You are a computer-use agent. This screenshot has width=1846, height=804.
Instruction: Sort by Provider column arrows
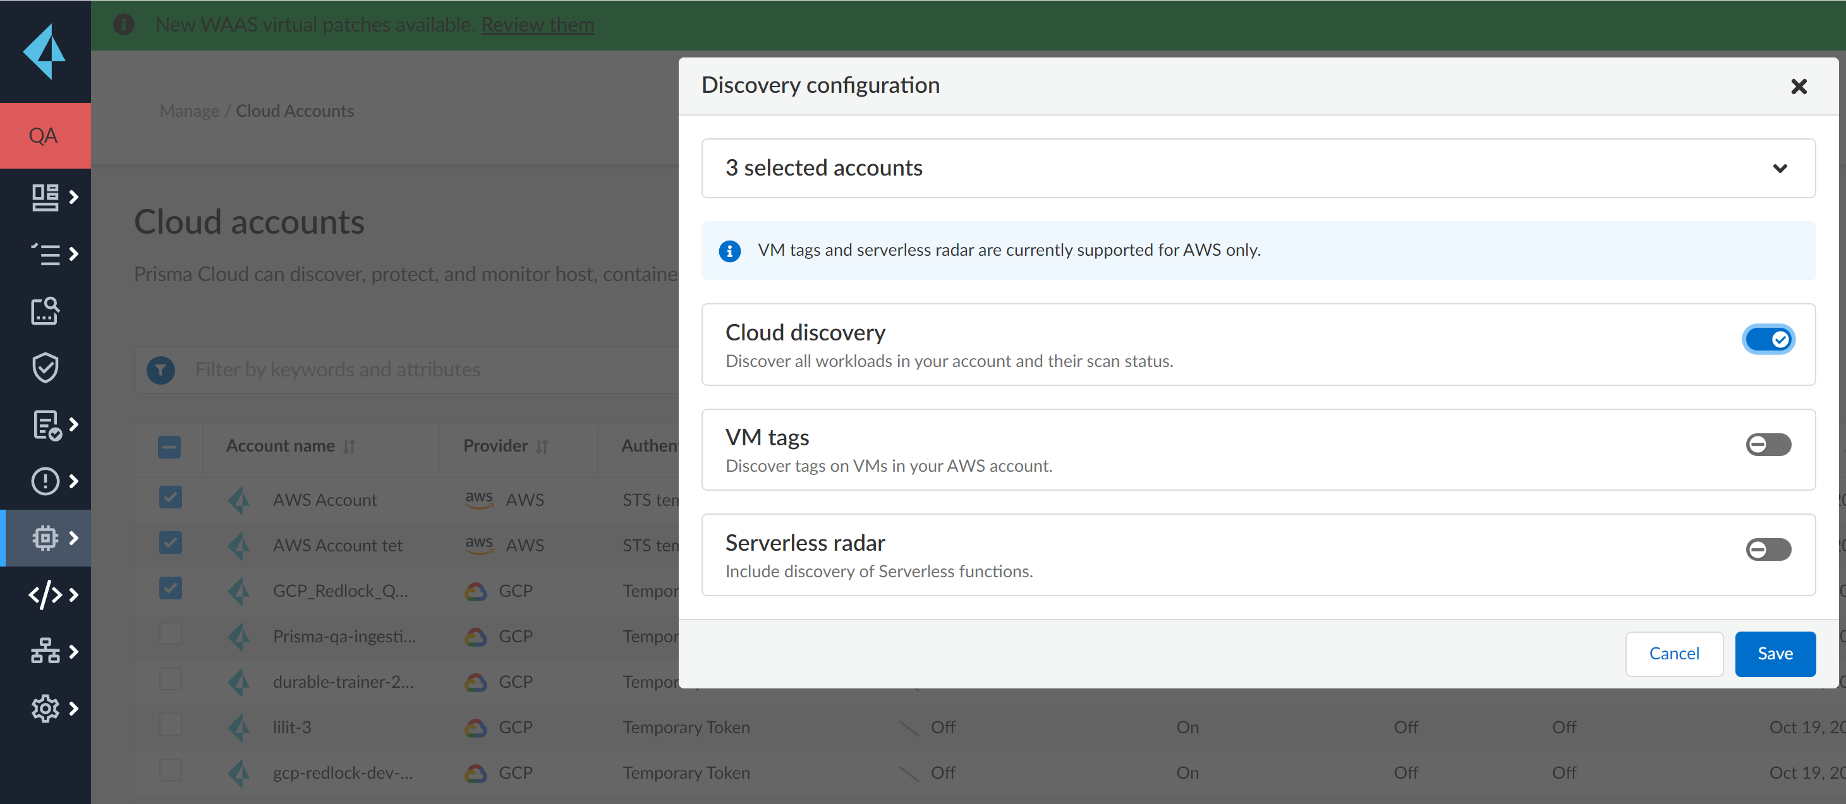(x=542, y=447)
